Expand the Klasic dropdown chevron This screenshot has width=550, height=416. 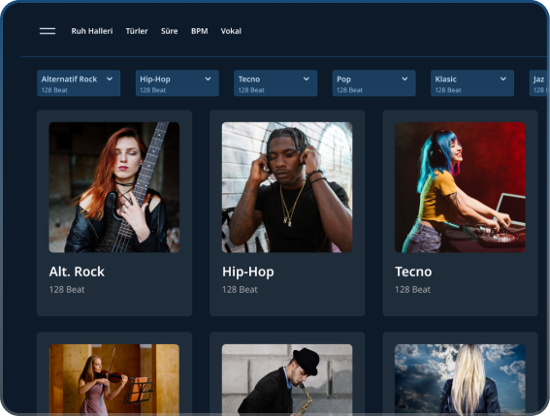pyautogui.click(x=503, y=79)
